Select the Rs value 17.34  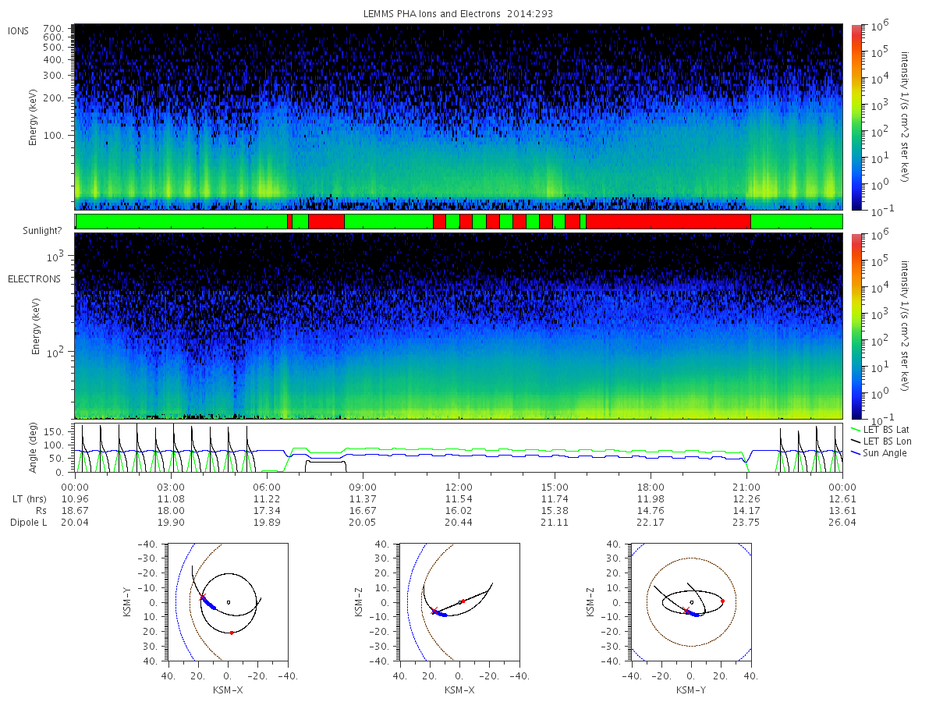[267, 510]
